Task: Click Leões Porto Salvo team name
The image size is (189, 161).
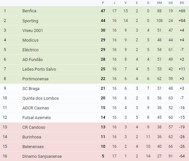Action: 39,69
